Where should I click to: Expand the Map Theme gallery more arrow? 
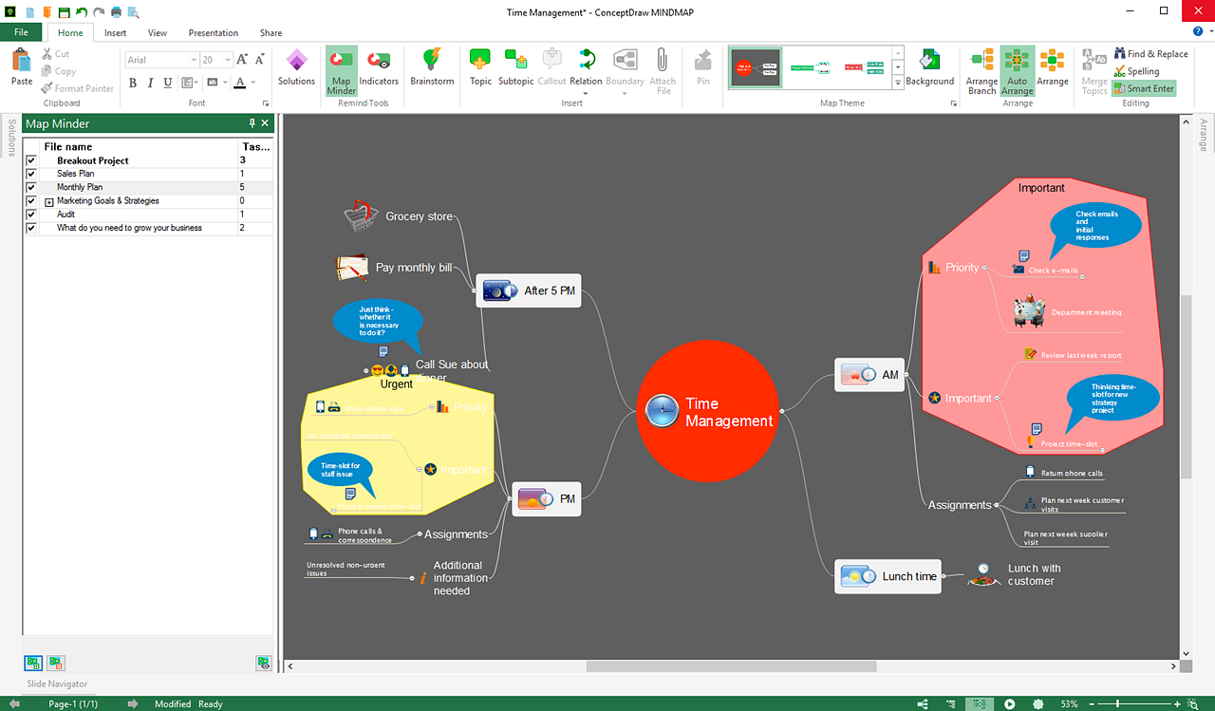898,84
